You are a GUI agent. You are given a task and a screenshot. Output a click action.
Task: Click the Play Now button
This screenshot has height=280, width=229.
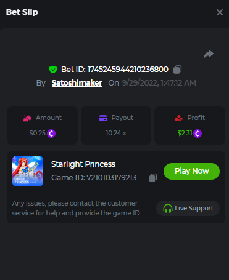coord(191,171)
